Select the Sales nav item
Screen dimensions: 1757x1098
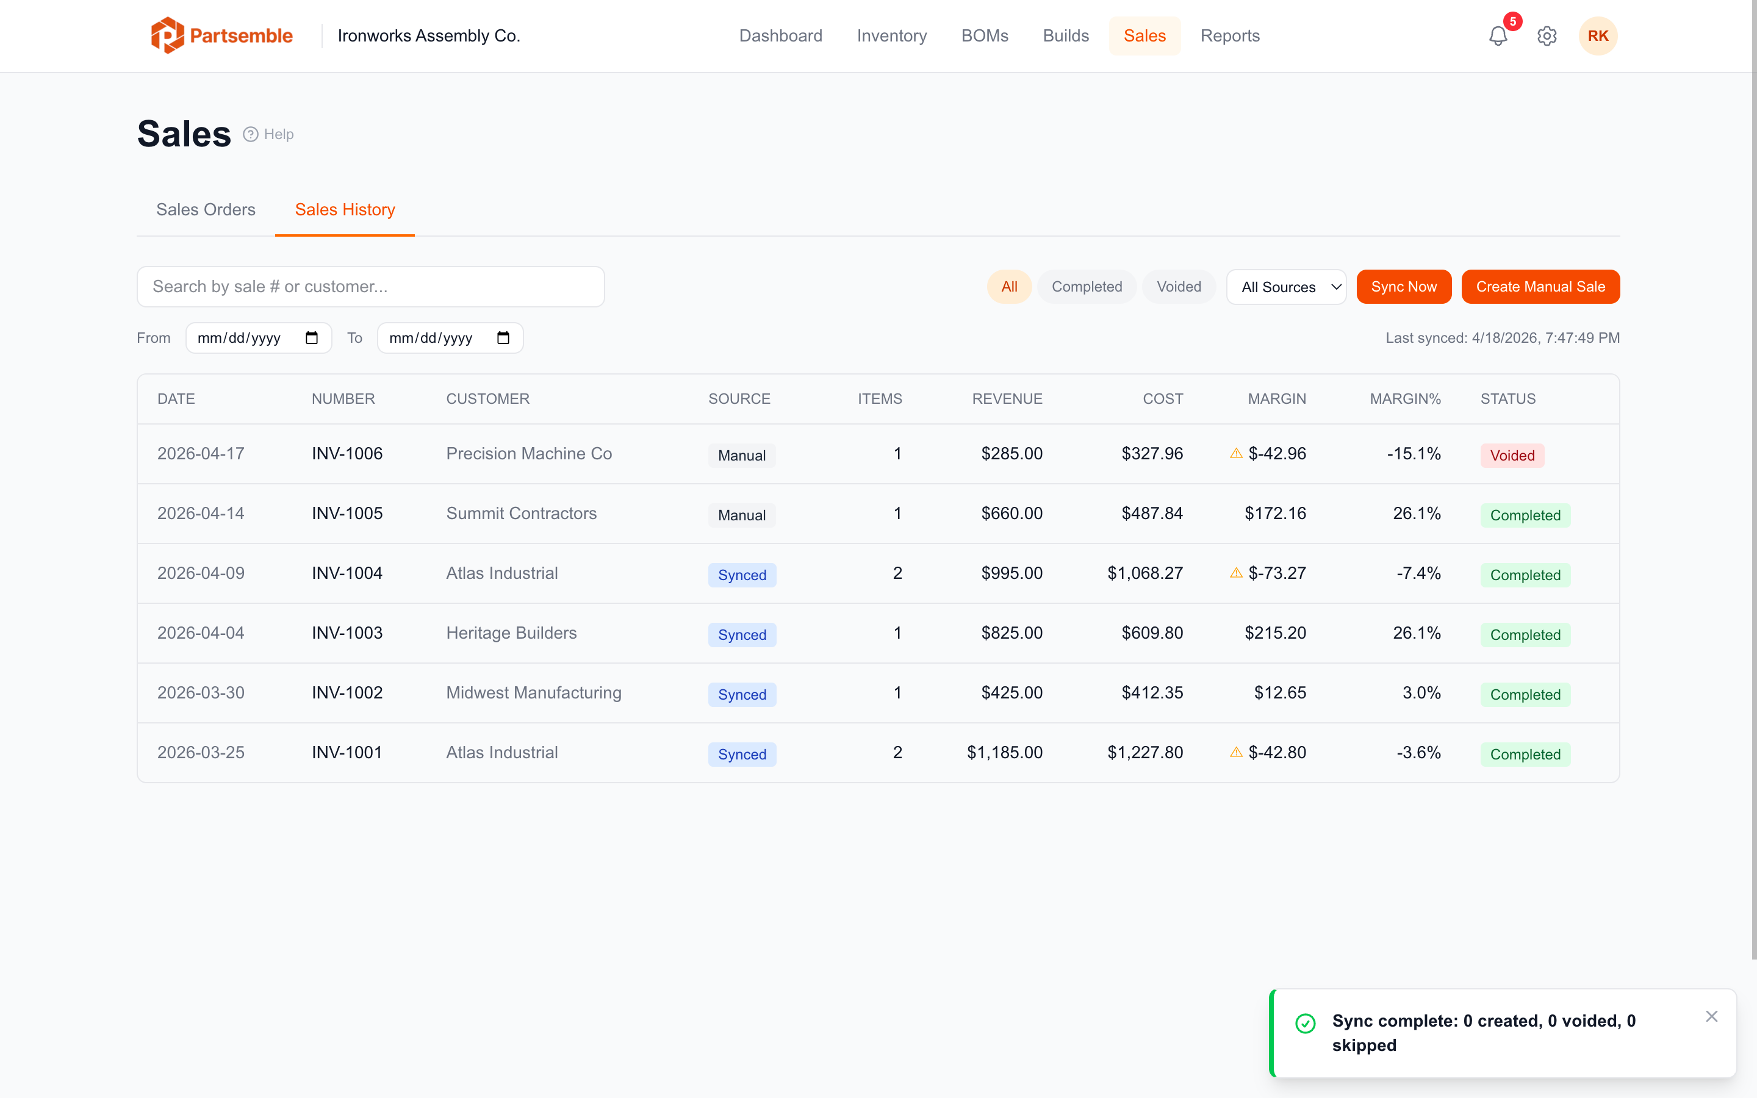pos(1144,35)
